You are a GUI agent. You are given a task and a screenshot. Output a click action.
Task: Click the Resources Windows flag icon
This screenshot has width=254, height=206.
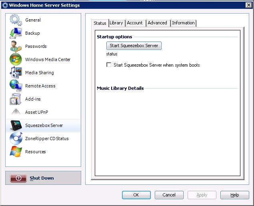coord(16,152)
